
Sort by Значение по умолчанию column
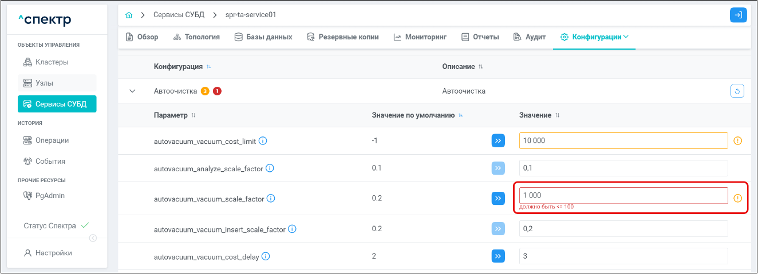pyautogui.click(x=460, y=115)
